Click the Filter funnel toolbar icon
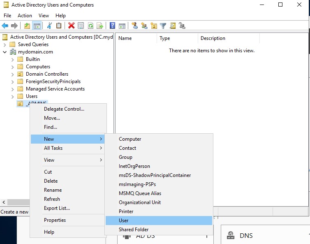The height and width of the screenshot is (244, 310). click(x=163, y=26)
